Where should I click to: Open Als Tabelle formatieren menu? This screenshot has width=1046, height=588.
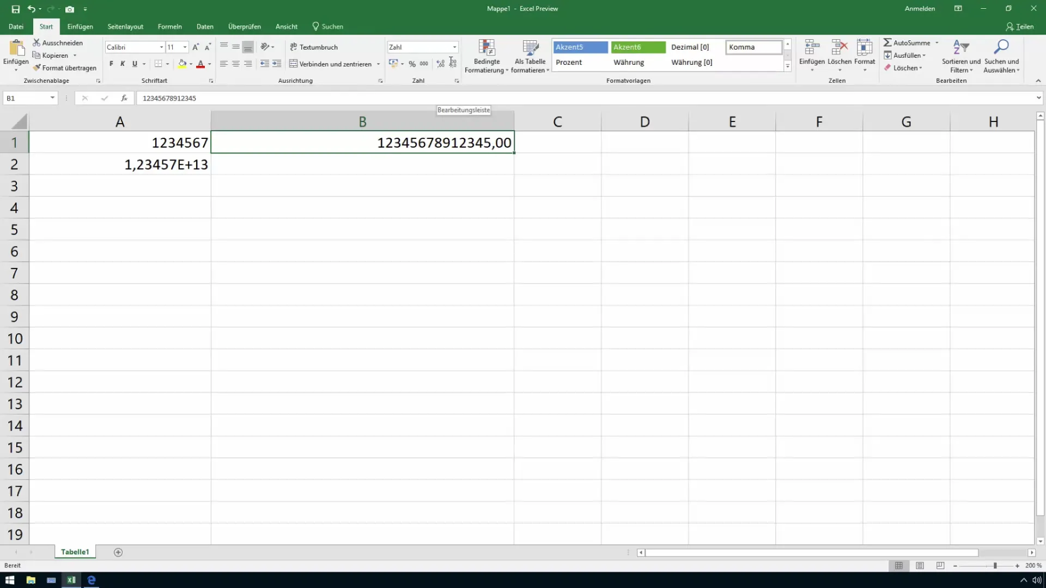[x=530, y=56]
